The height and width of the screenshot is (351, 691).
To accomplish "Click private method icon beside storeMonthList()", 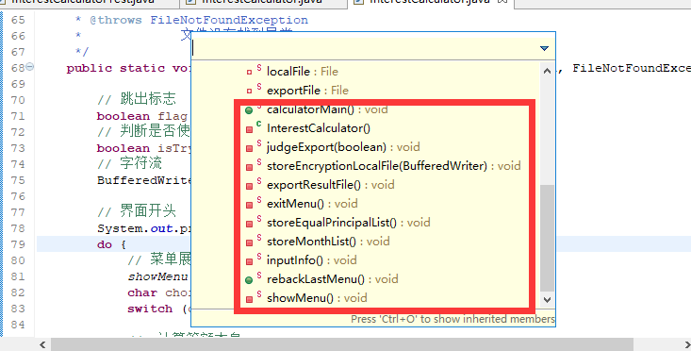I will click(x=249, y=243).
